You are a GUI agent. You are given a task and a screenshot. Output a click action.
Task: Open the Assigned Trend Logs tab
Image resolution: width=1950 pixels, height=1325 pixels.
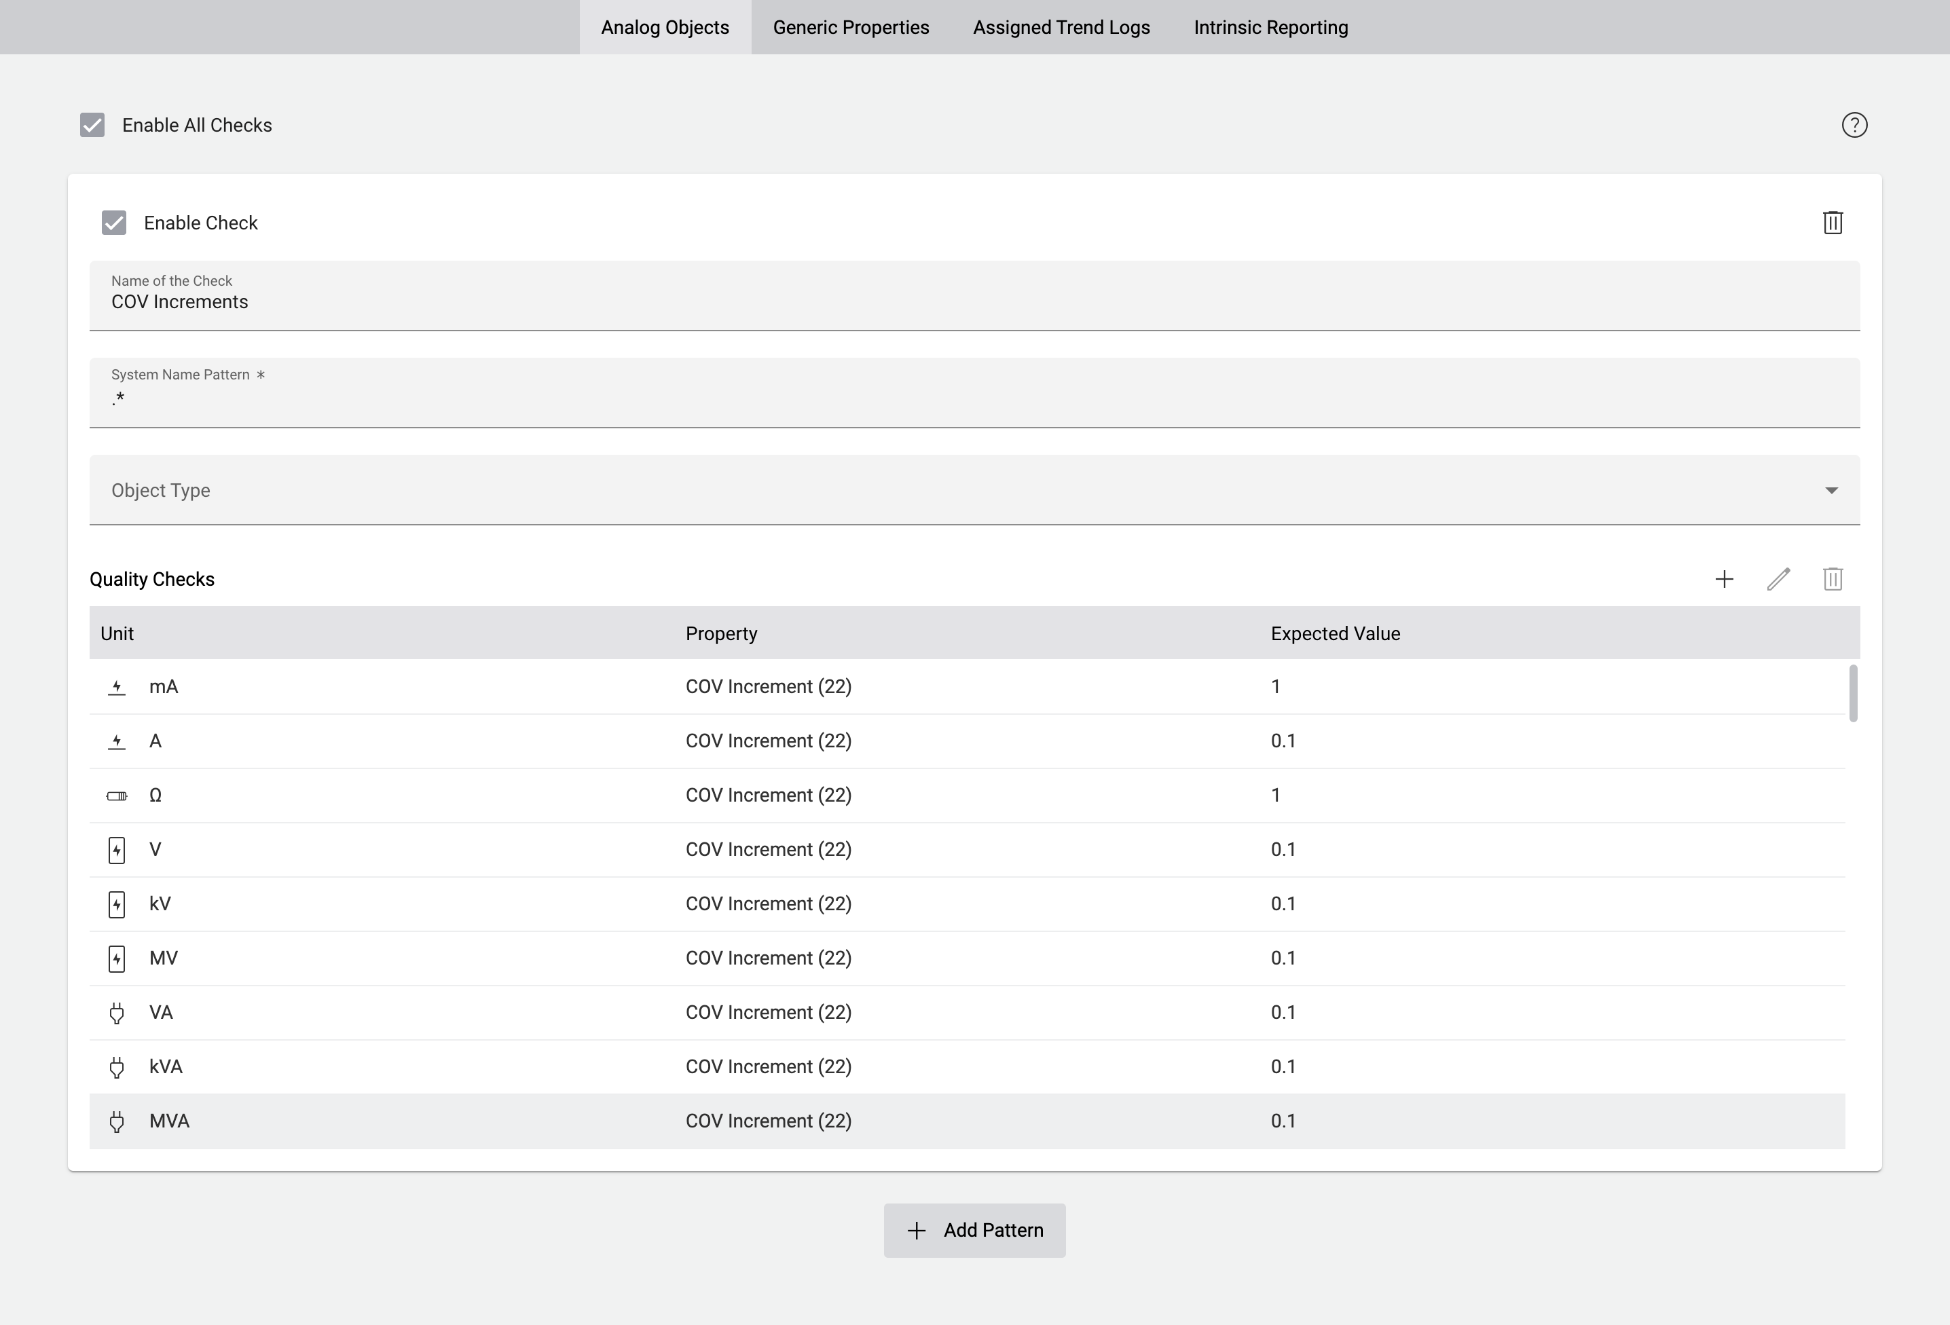click(x=1061, y=28)
